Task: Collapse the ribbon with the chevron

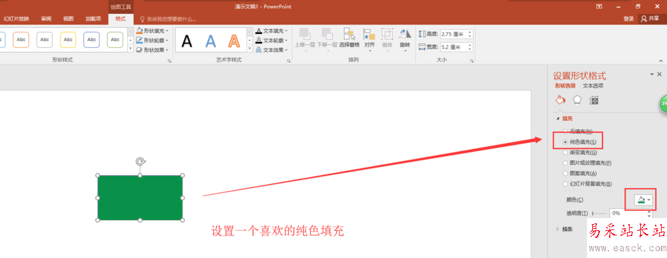Action: [660, 62]
